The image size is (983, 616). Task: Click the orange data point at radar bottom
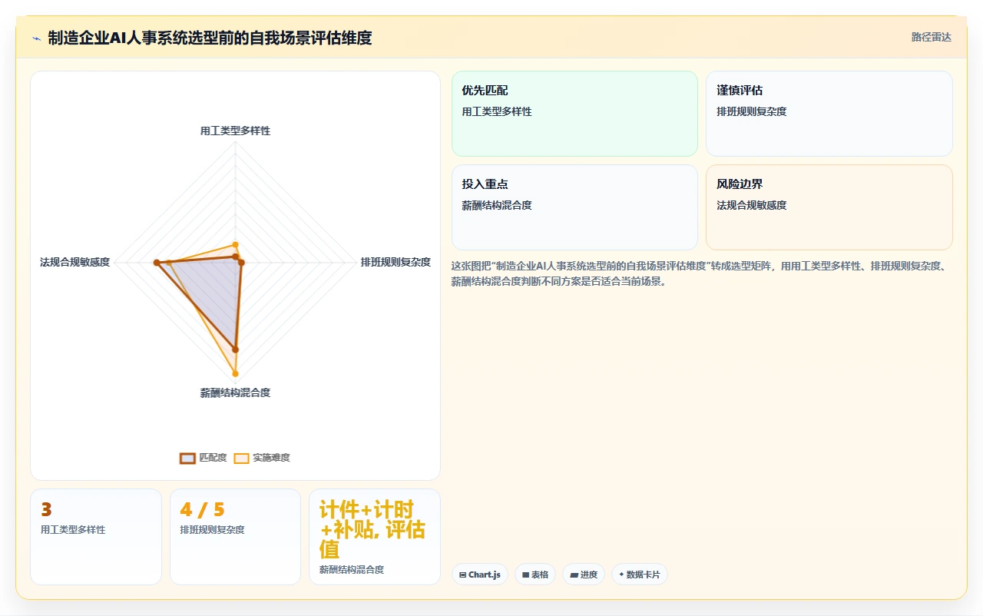click(x=235, y=374)
